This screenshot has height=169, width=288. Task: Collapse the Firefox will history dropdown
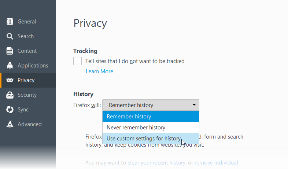coord(151,105)
